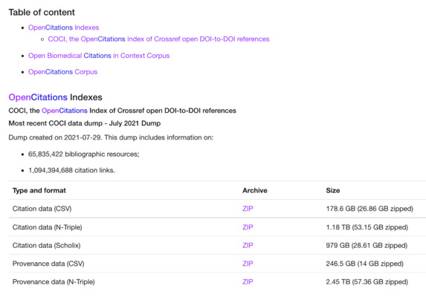Open the COCI Crossref DOI-to-DOI references link
426x297 pixels.
[x=158, y=39]
